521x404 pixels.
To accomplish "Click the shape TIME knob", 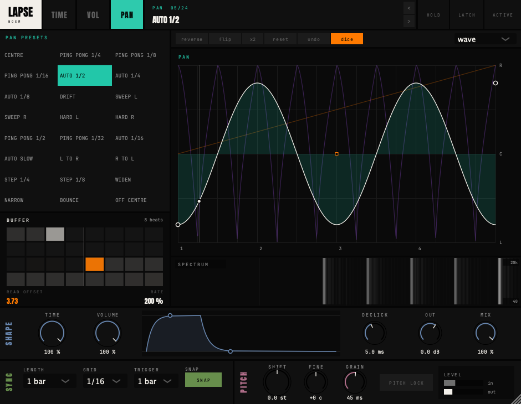I will [x=52, y=333].
